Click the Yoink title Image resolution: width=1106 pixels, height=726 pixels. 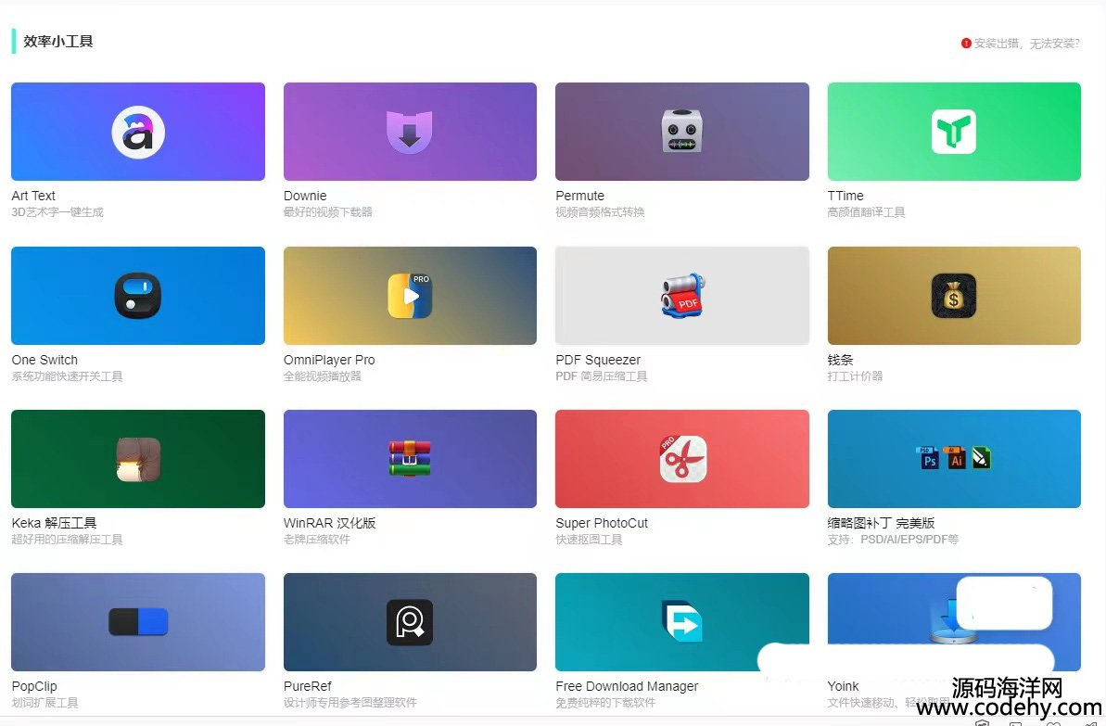pyautogui.click(x=843, y=686)
